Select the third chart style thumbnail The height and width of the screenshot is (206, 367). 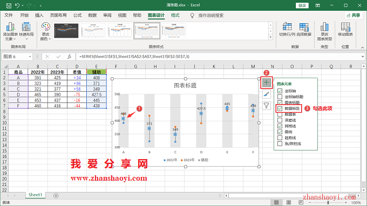(x=120, y=31)
